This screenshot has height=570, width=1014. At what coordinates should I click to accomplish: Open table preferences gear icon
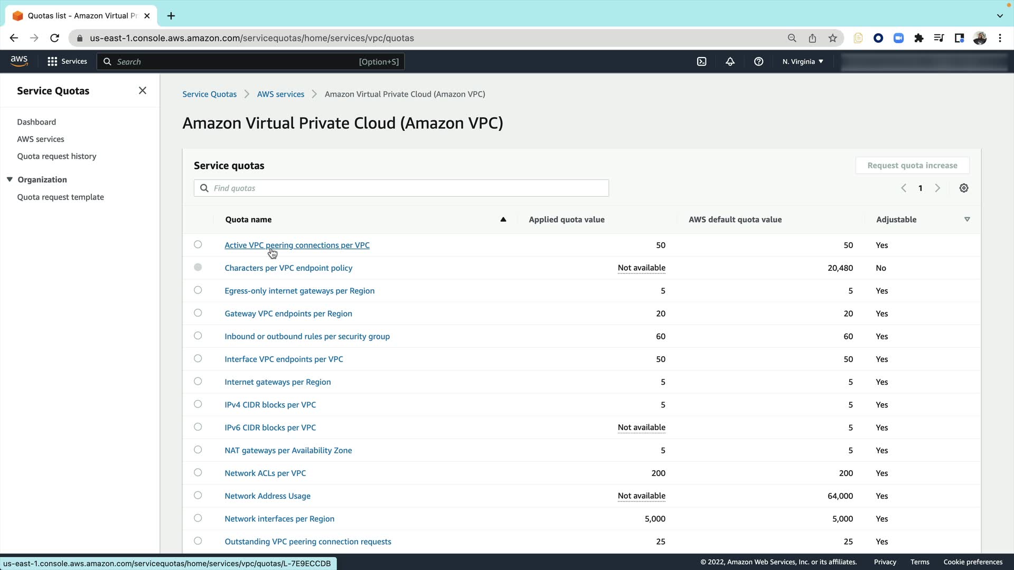(963, 188)
